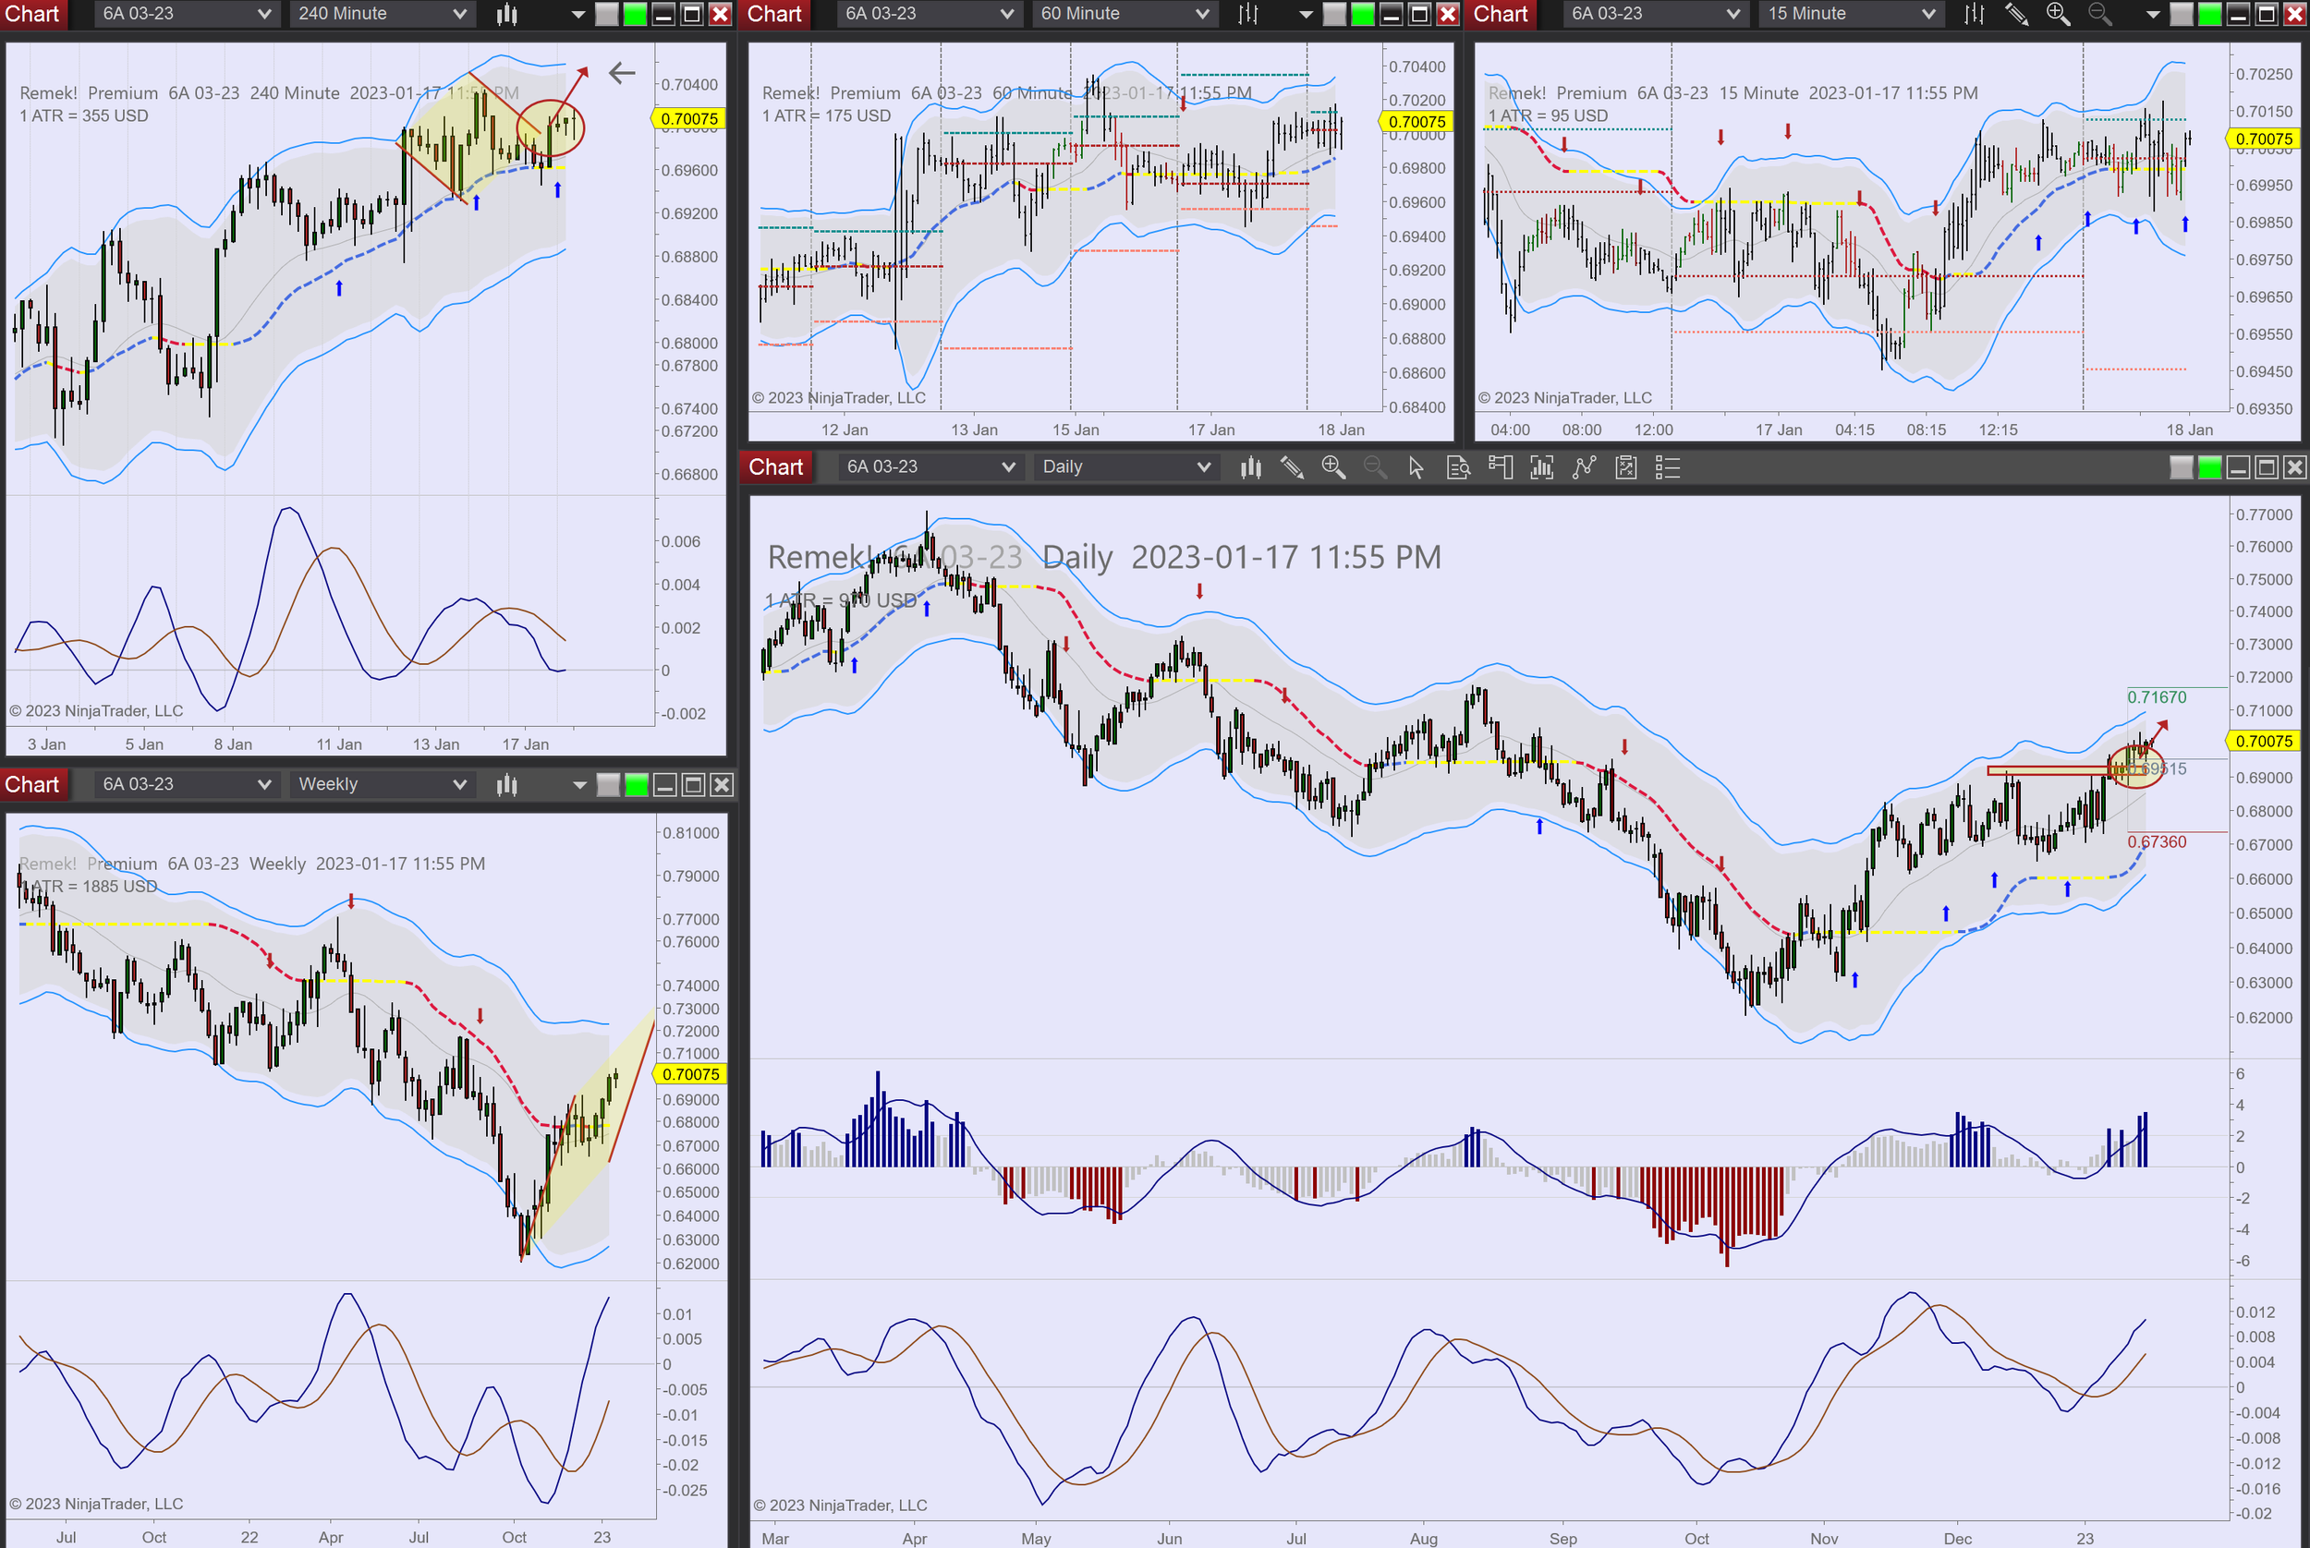This screenshot has height=1548, width=2310.
Task: Zoom in on the Daily chart
Action: pyautogui.click(x=1333, y=467)
